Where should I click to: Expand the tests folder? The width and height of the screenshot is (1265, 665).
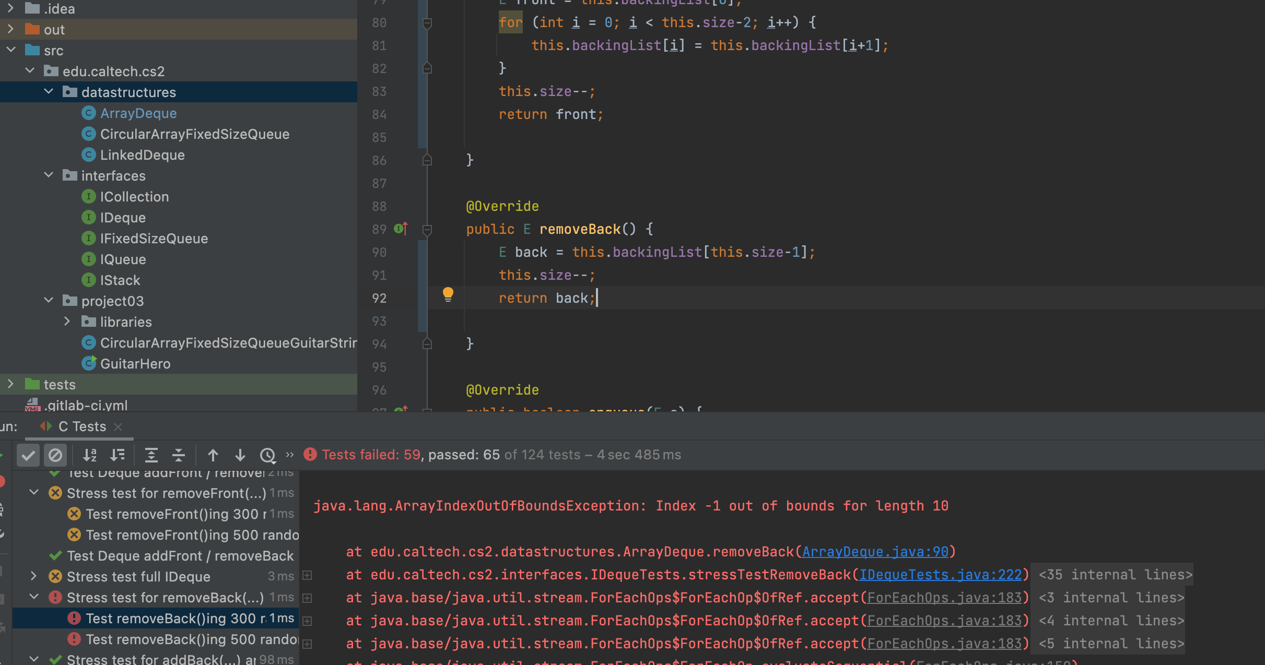[10, 384]
